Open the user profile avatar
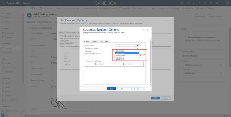 [228, 3]
